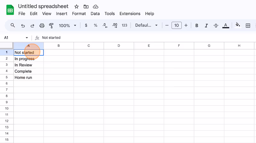Star the Untitled spreadsheet

coord(76,7)
